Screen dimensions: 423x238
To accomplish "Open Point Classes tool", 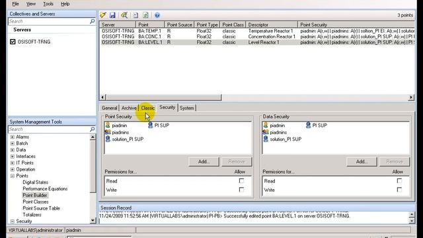I will (x=35, y=202).
